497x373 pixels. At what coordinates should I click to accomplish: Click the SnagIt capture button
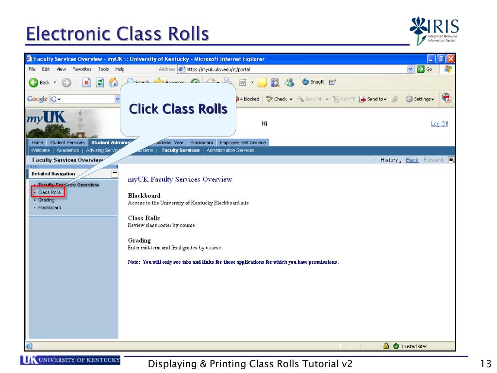(x=313, y=82)
